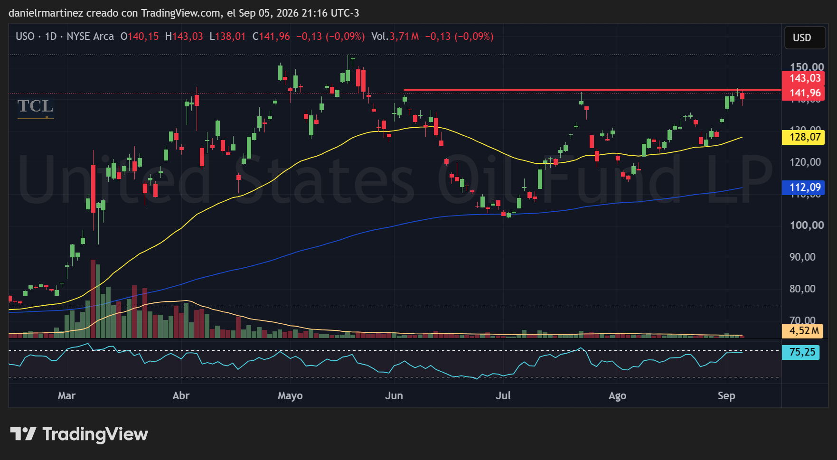The height and width of the screenshot is (460, 837).
Task: Click the 90,00 price axis tick
Action: point(802,257)
